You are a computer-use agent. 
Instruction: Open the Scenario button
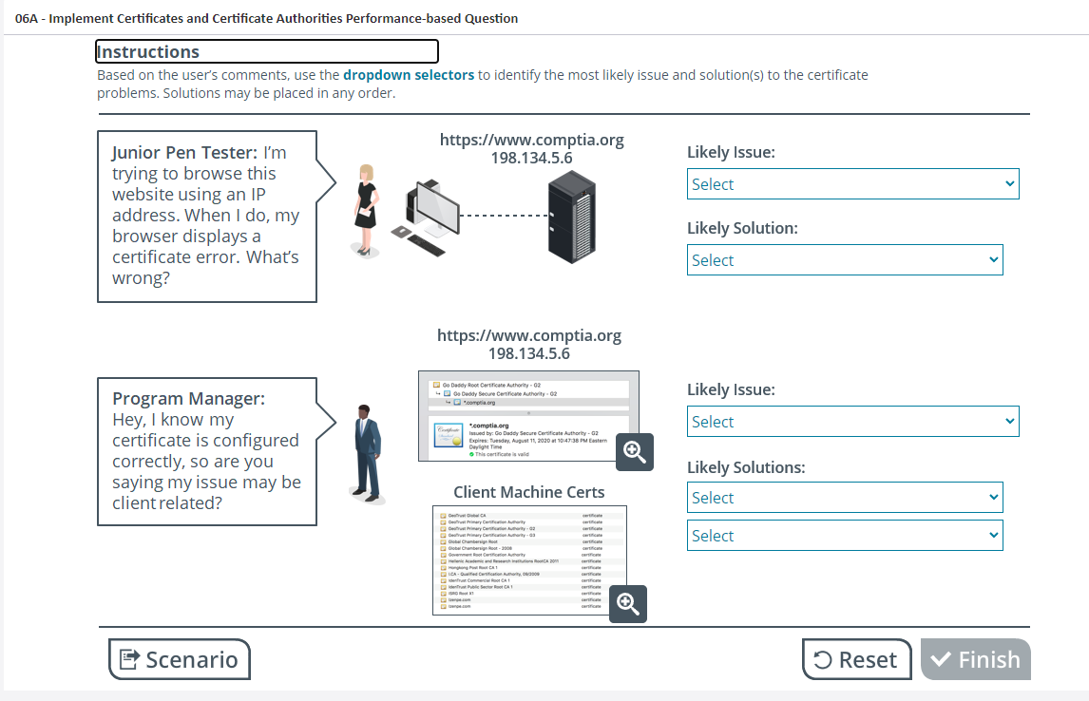[180, 659]
